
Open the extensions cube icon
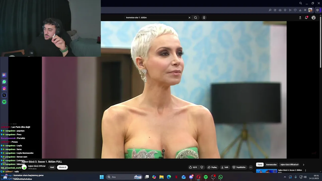click(x=317, y=10)
